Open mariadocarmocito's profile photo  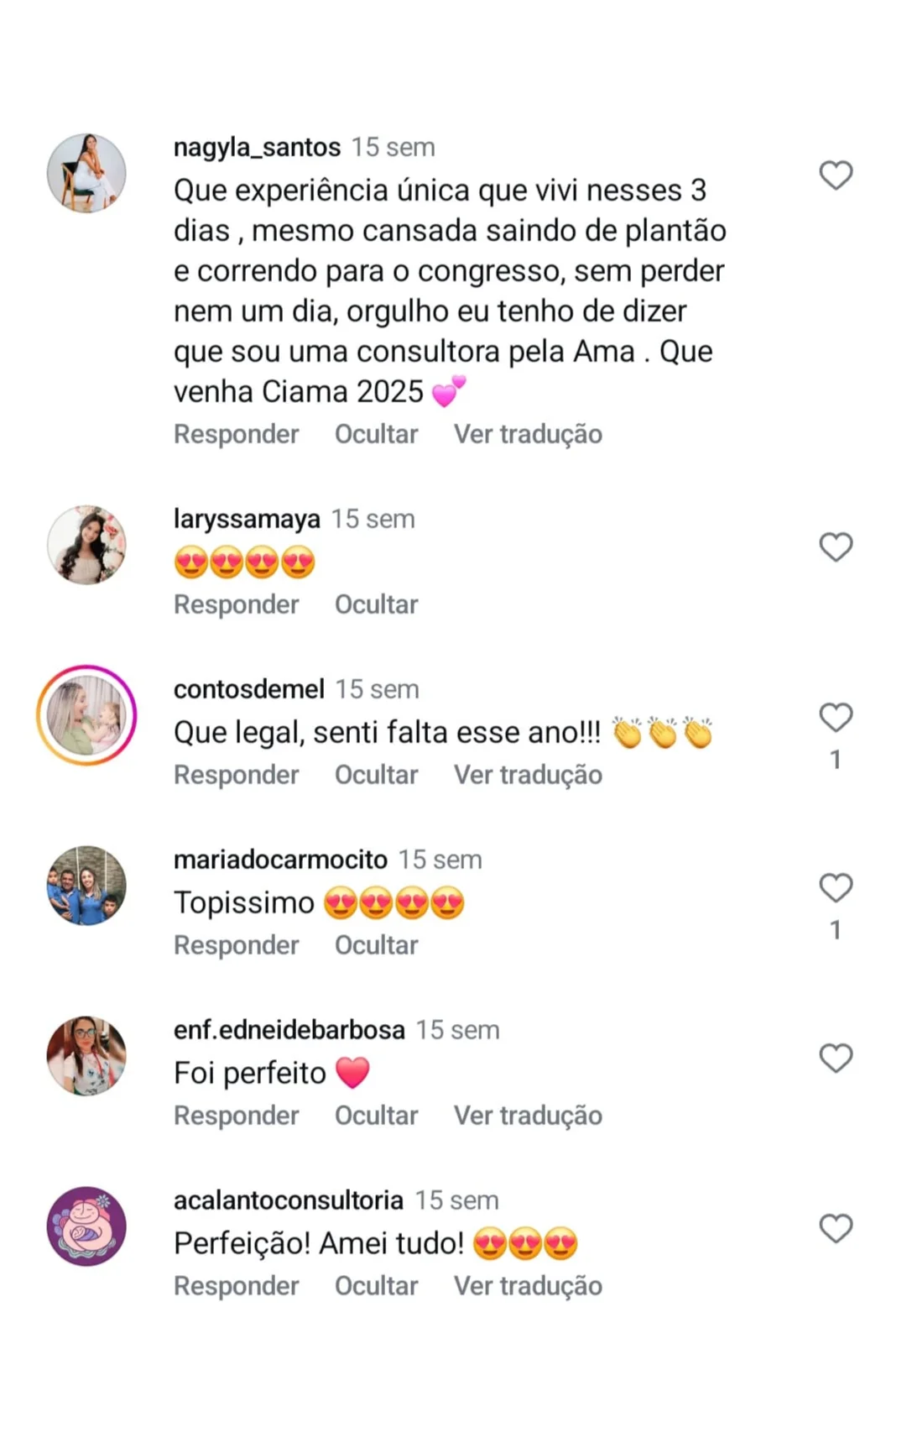point(86,886)
